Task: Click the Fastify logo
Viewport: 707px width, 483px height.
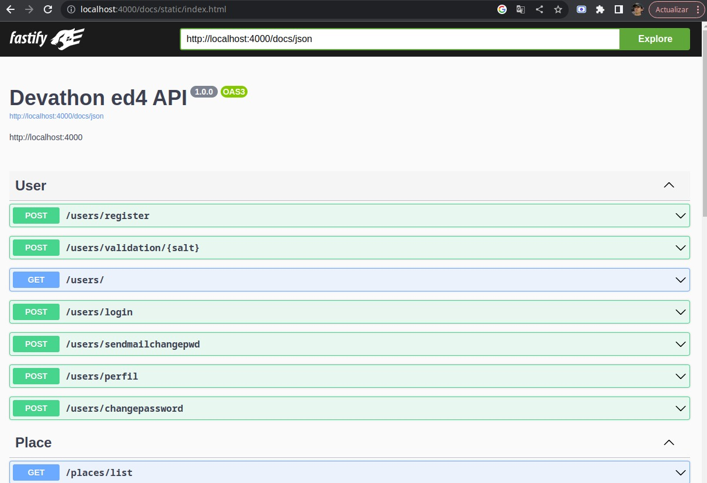Action: click(x=47, y=39)
